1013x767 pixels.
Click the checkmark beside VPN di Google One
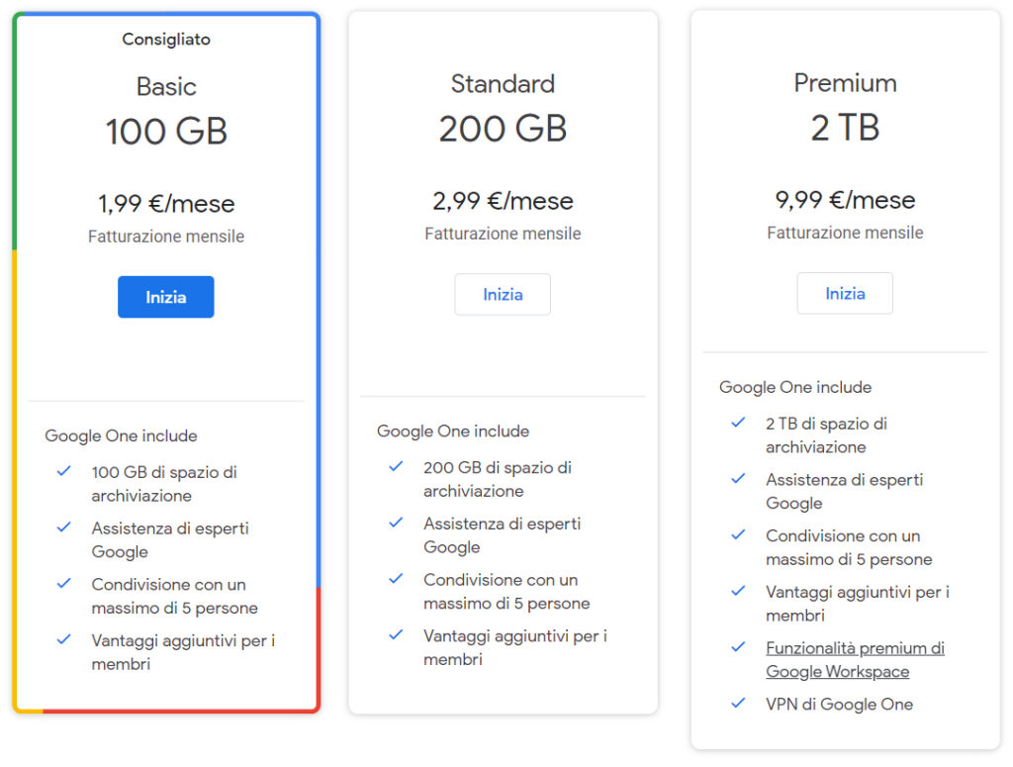[x=738, y=704]
